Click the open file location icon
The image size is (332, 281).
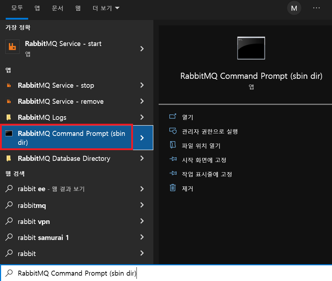(173, 145)
